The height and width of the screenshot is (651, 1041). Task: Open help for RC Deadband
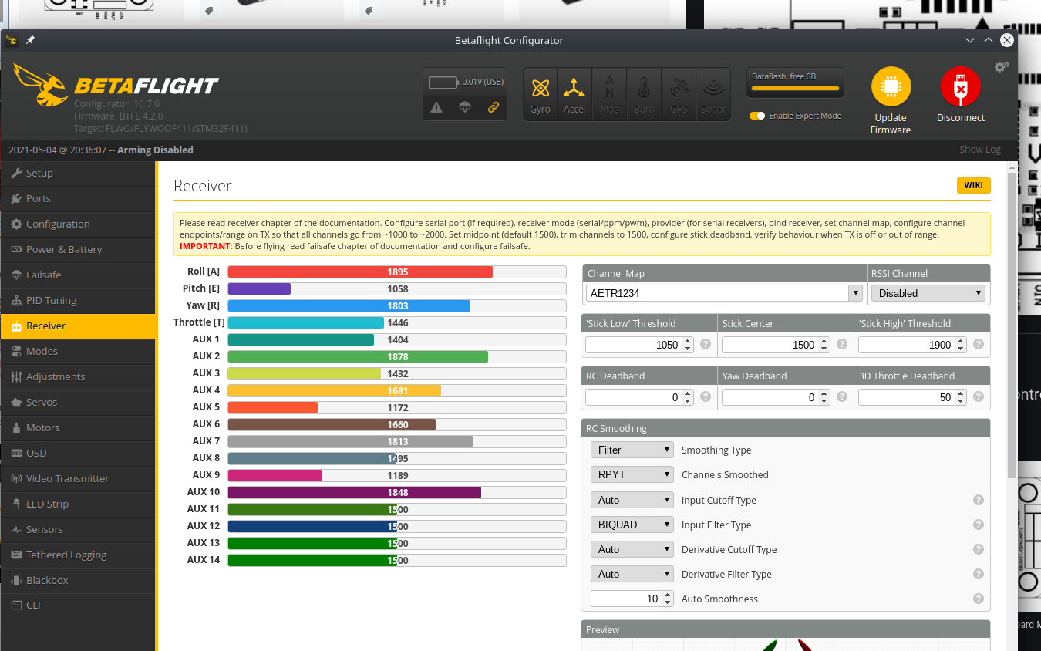706,397
